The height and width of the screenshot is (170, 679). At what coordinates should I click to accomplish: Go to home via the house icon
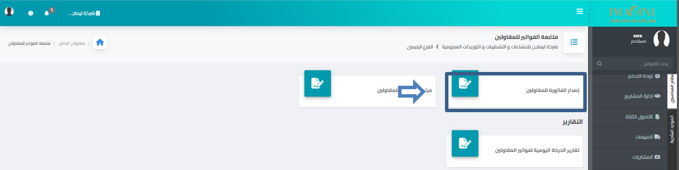tap(100, 42)
